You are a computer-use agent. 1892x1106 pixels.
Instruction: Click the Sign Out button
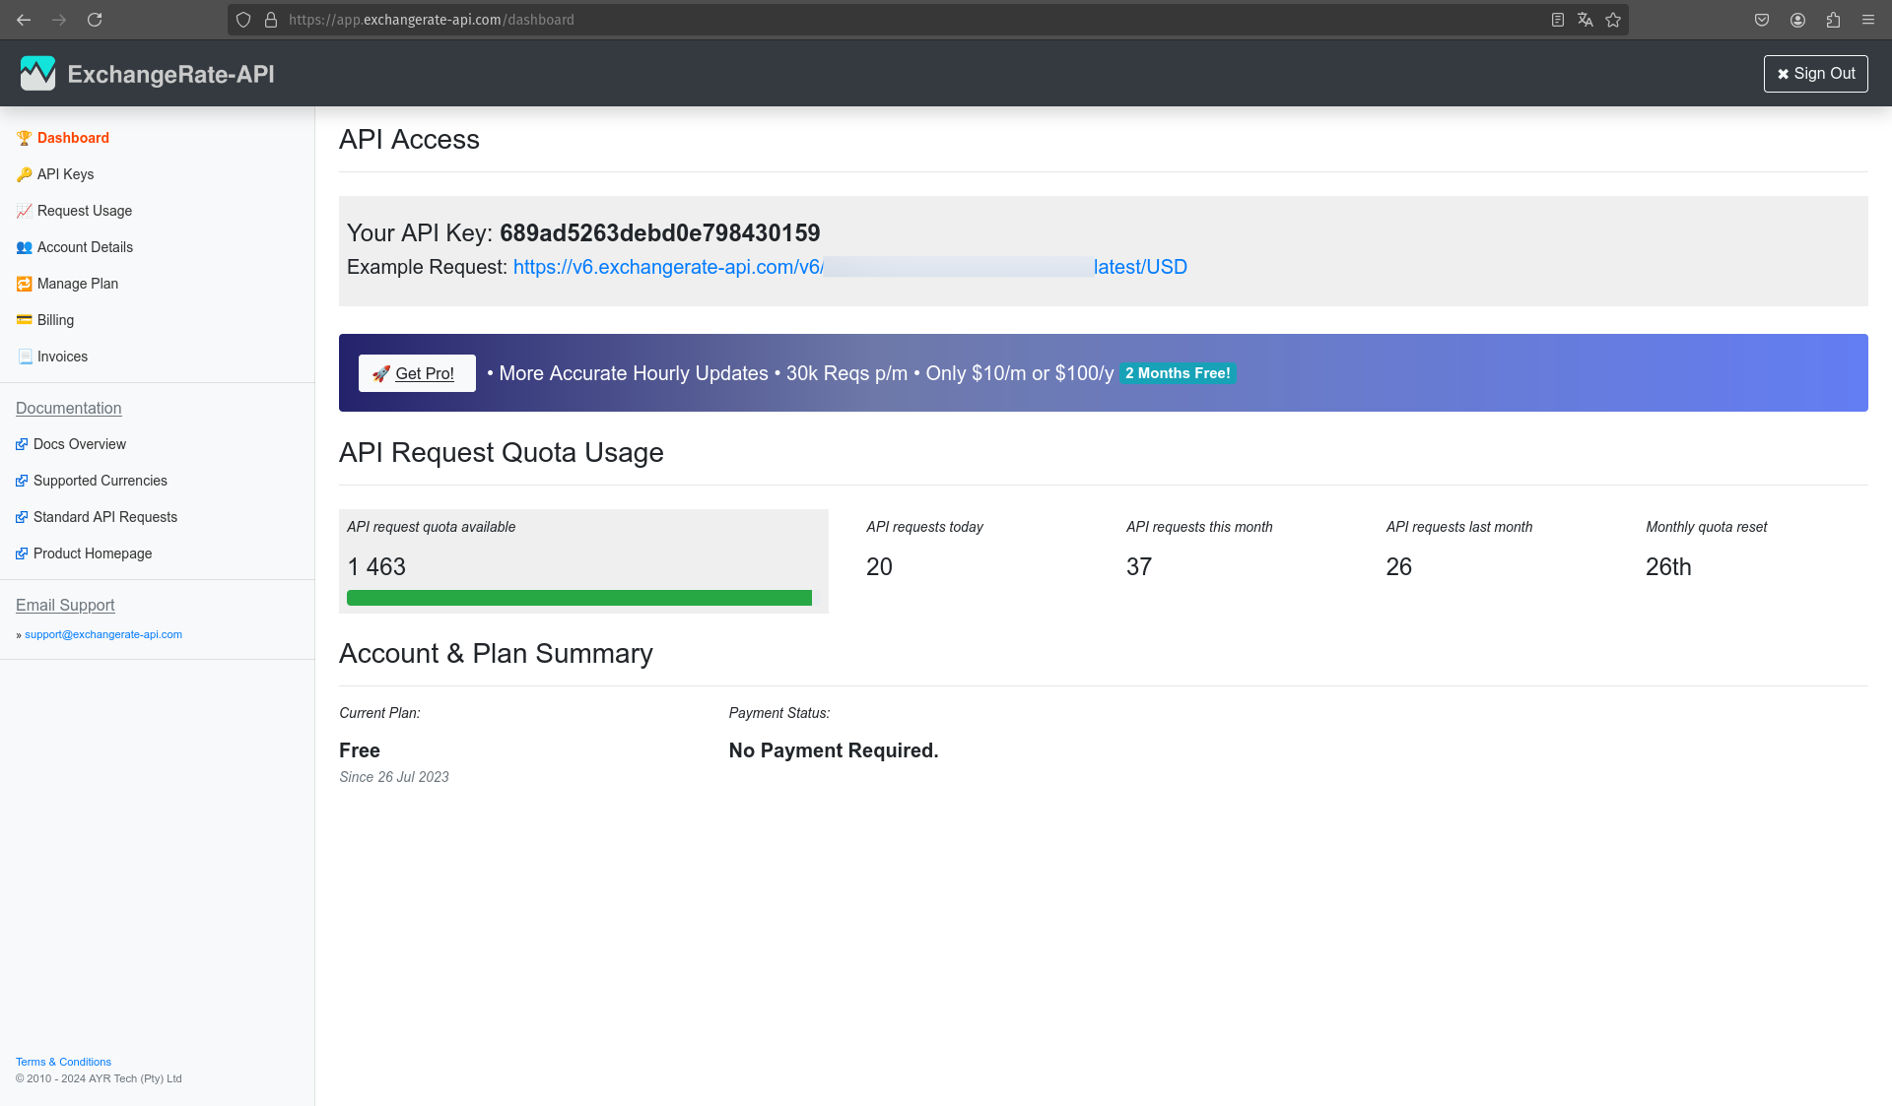tap(1815, 74)
